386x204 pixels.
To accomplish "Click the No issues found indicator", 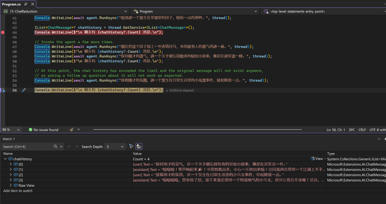I will [43, 130].
